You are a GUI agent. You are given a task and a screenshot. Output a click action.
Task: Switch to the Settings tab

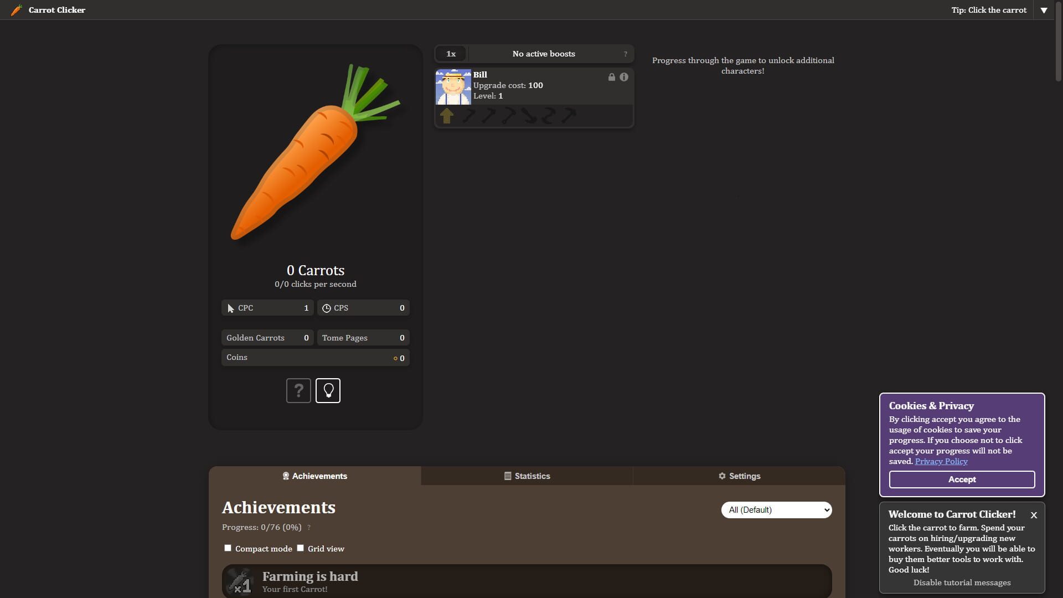pos(740,476)
